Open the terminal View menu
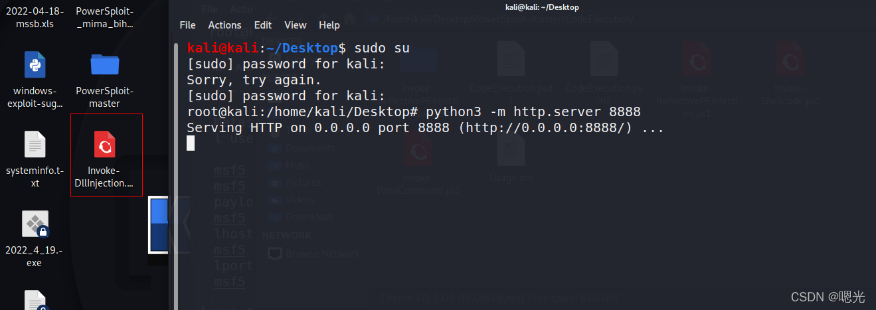The height and width of the screenshot is (310, 876). coord(296,25)
